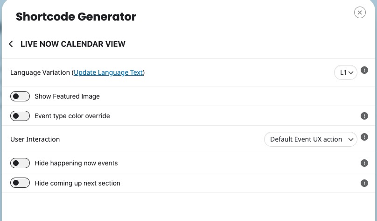Show info for Event type color override
377x221 pixels.
pyautogui.click(x=364, y=116)
